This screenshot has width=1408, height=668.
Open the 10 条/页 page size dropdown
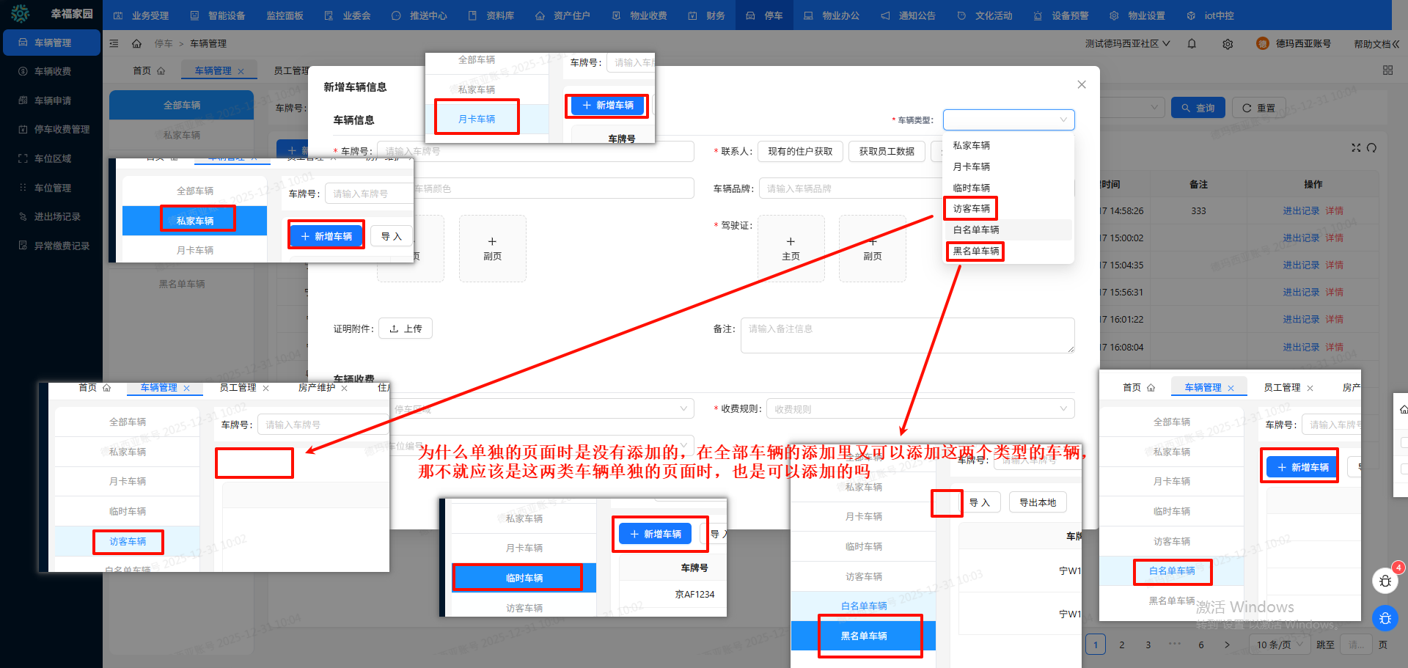[1279, 645]
